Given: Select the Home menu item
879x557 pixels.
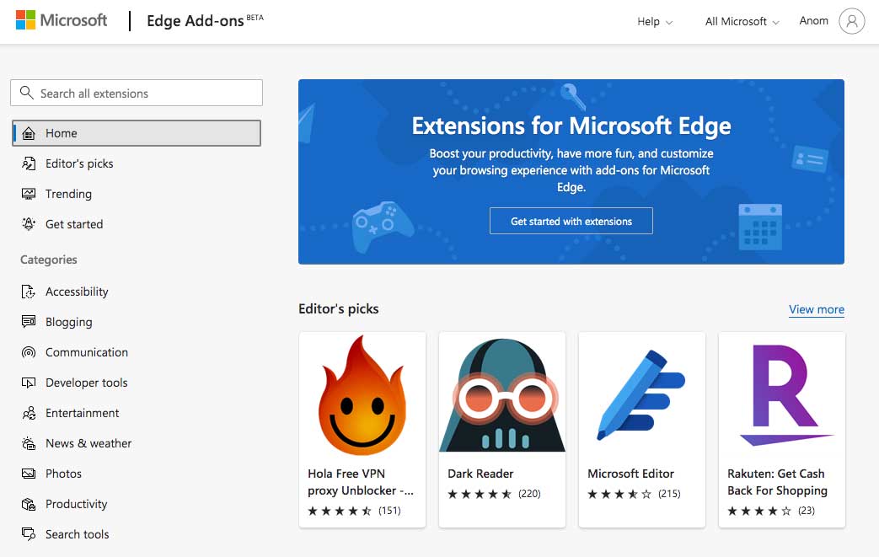Looking at the screenshot, I should [137, 133].
